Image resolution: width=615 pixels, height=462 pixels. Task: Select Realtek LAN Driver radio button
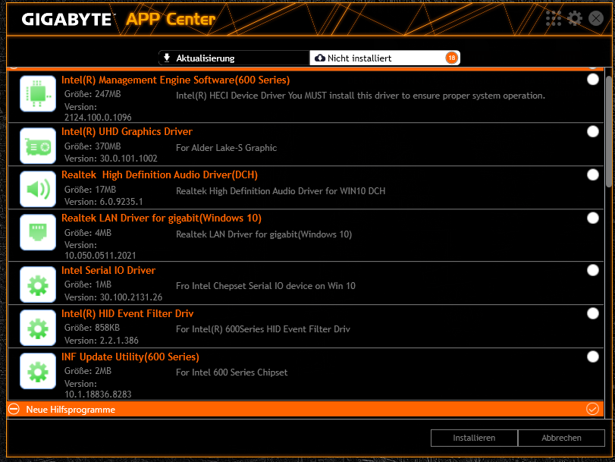pos(593,218)
